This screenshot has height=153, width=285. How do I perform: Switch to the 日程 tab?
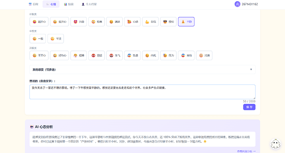click(33, 4)
